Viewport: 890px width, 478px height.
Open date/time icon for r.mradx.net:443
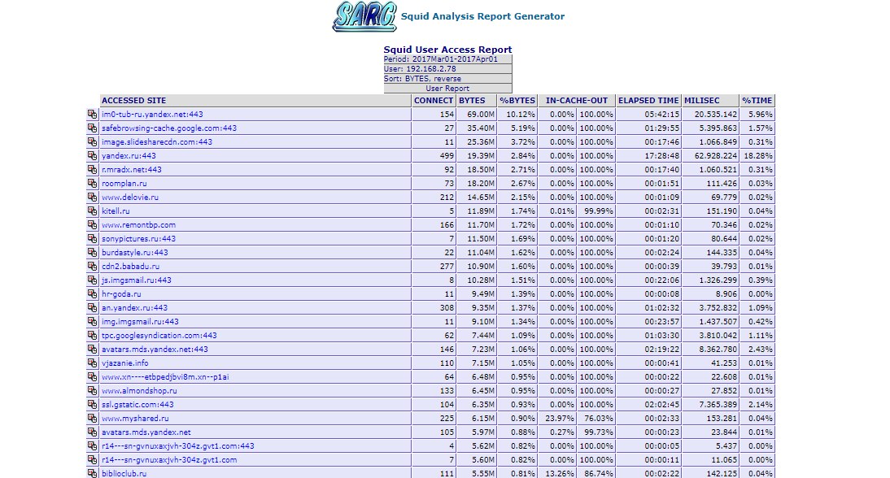point(92,169)
